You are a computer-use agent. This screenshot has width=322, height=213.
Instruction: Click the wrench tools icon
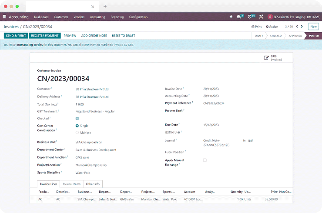(261, 17)
